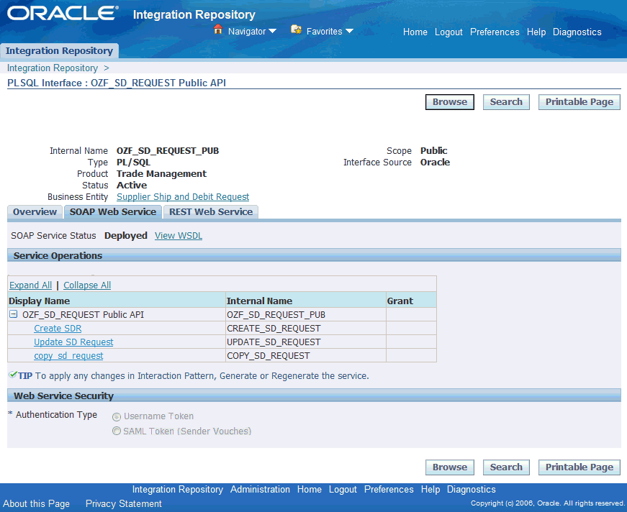Select Username Token authentication radio button
This screenshot has height=512, width=627.
point(117,416)
